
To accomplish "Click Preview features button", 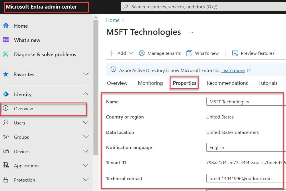I will (253, 53).
